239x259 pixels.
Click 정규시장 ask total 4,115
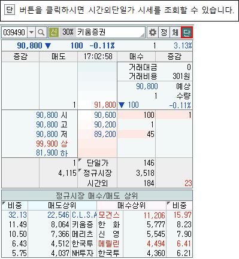coord(67,173)
